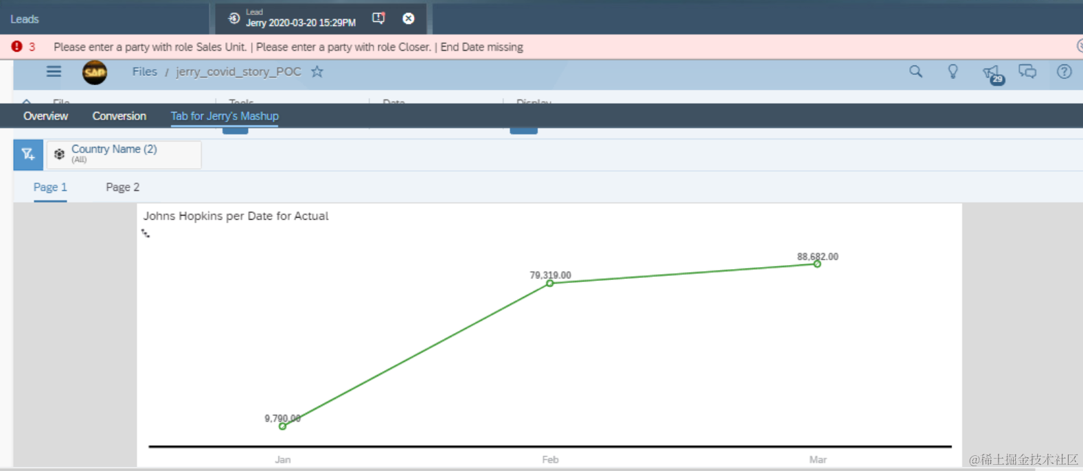The width and height of the screenshot is (1083, 471).
Task: Click the Feb axis label
Action: (x=550, y=459)
